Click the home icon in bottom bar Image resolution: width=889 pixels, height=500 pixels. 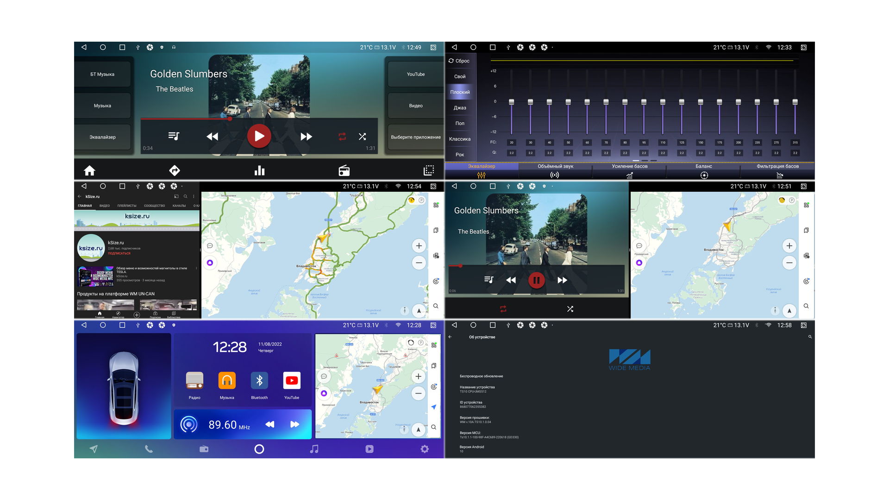pos(89,170)
